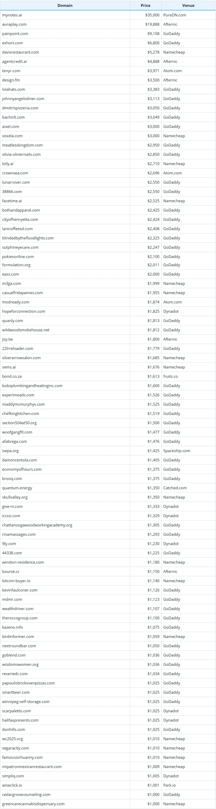Viewport: 216px width, 809px height.
Task: Sort table by Domain column header
Action: tap(65, 5)
